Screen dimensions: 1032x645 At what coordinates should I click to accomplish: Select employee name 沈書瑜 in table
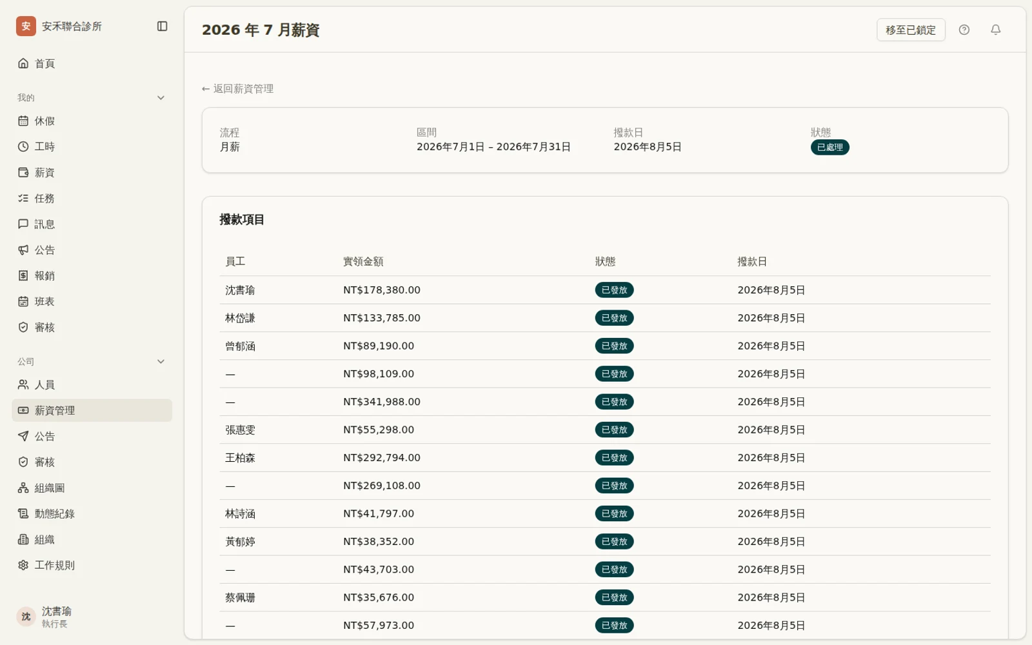click(x=240, y=290)
